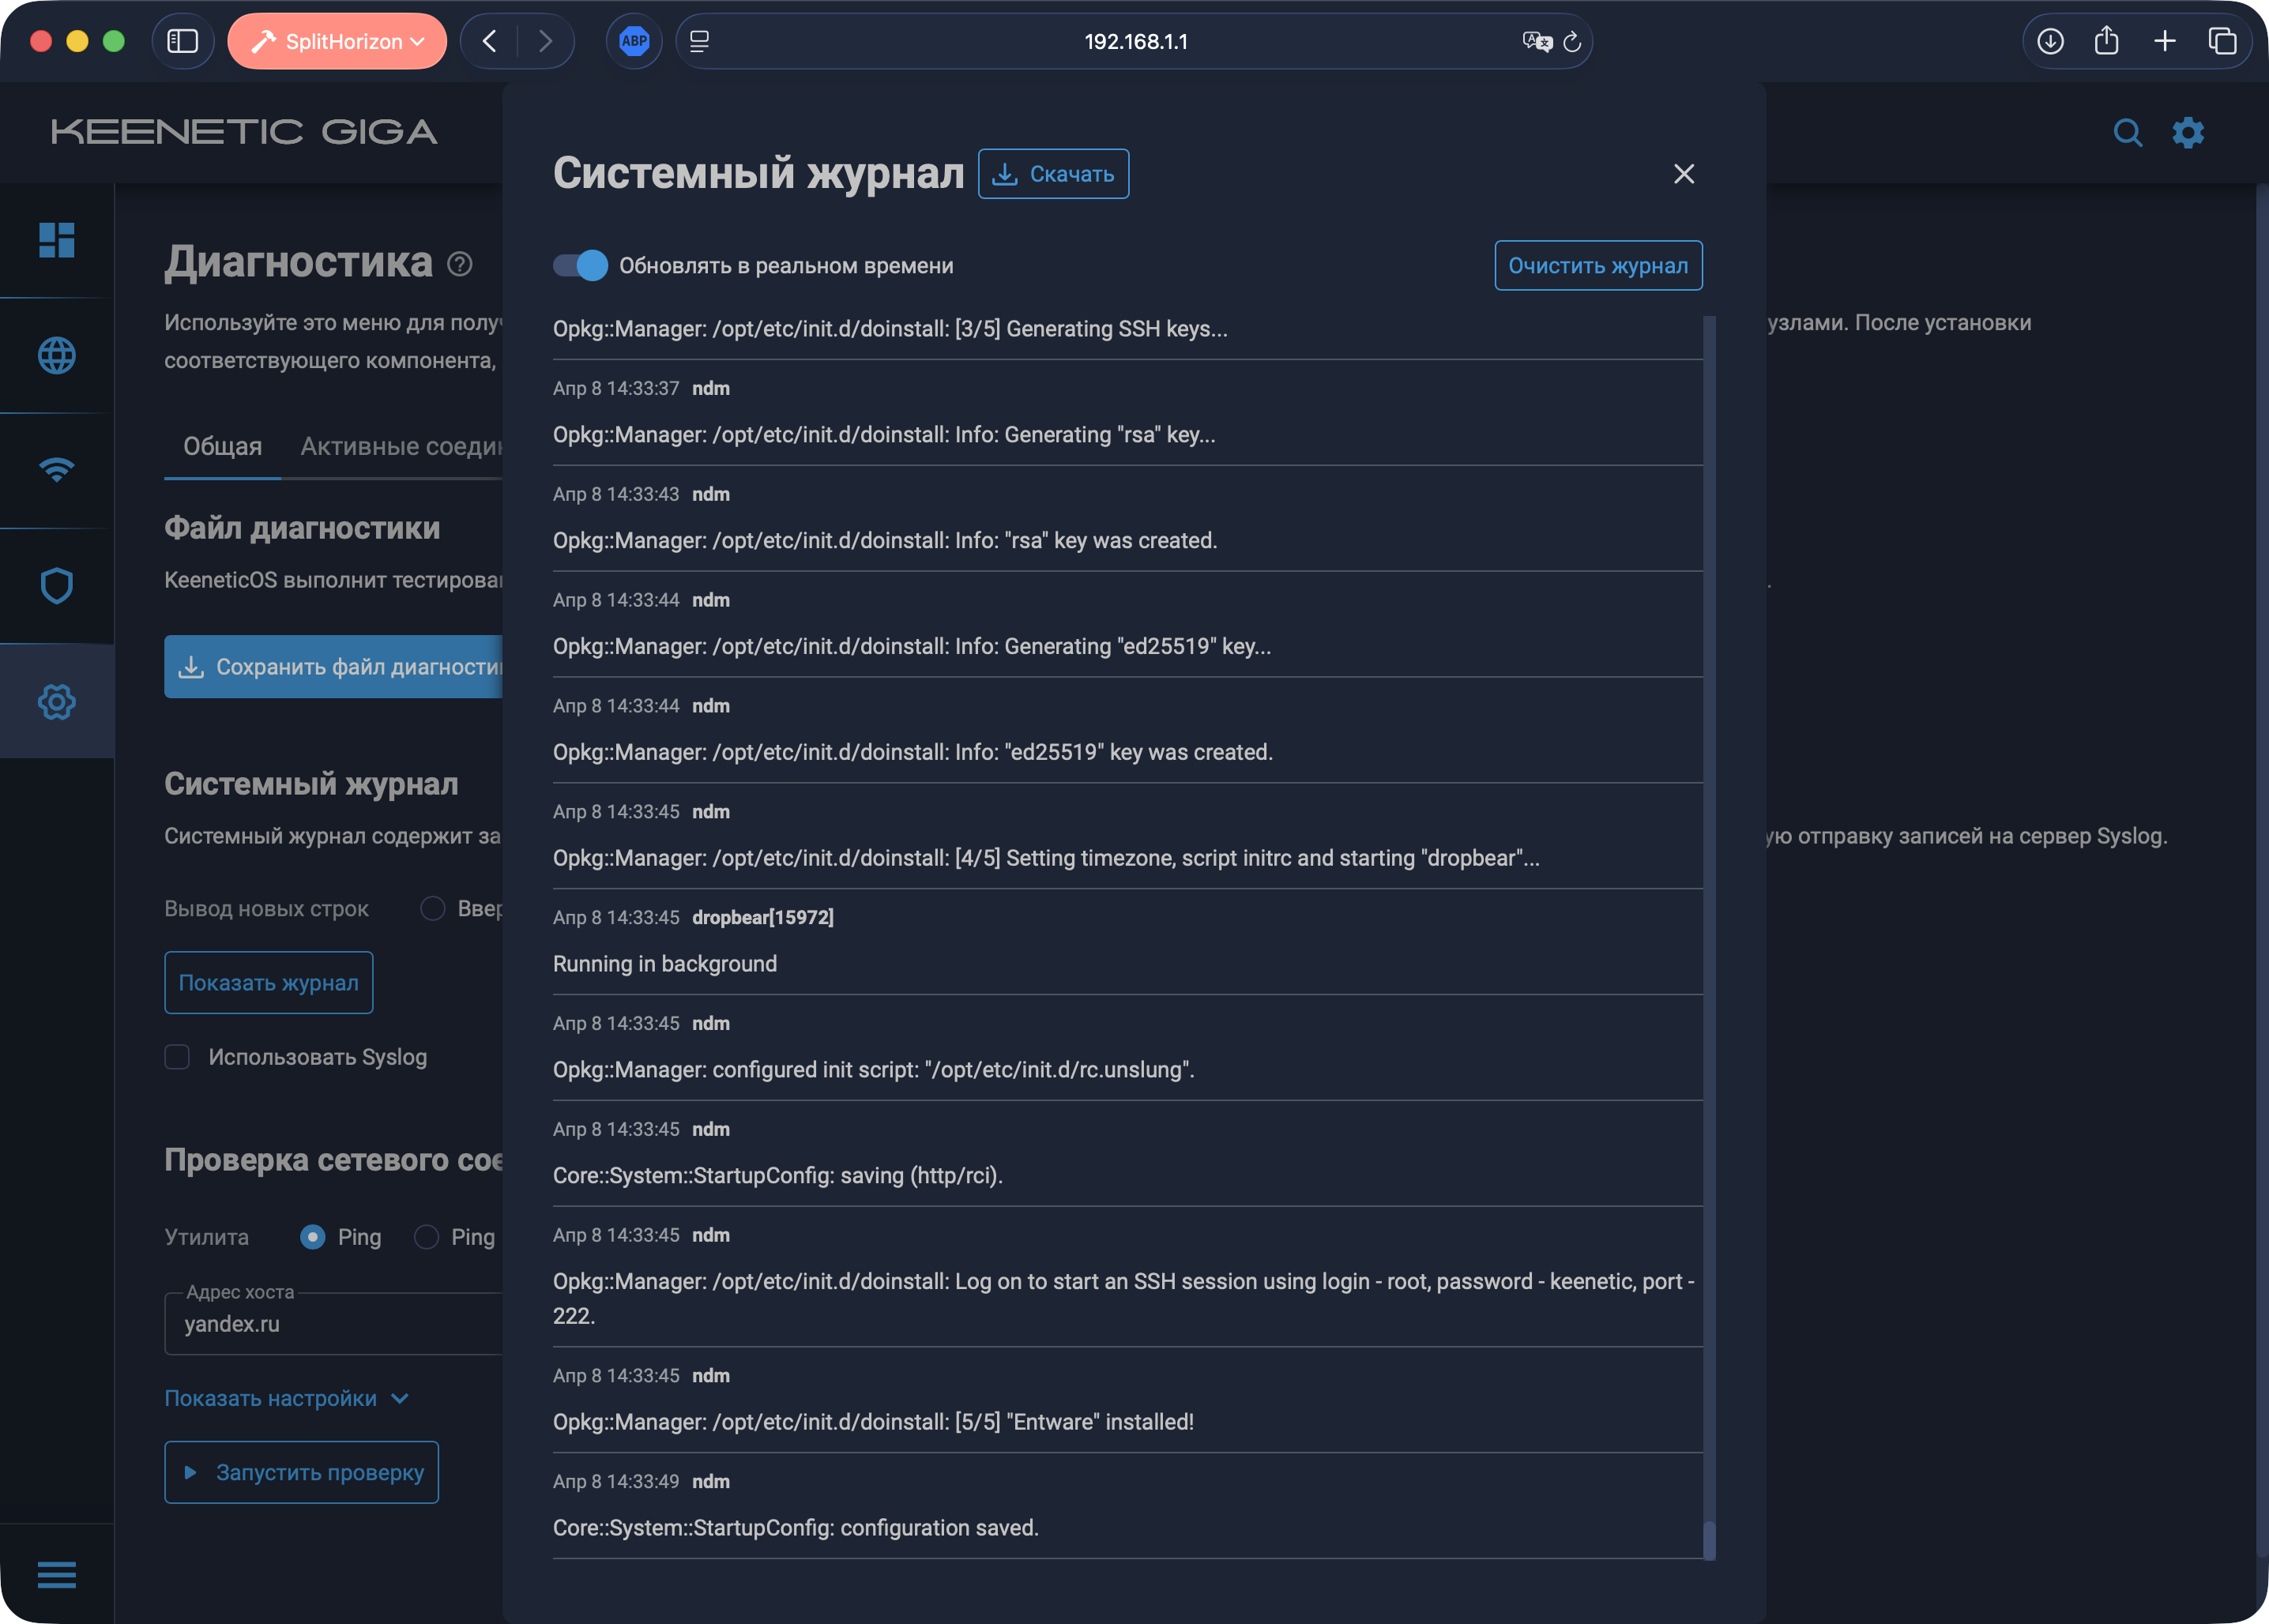This screenshot has width=2269, height=1624.
Task: Click the play icon in Запустить проверку
Action: 190,1472
